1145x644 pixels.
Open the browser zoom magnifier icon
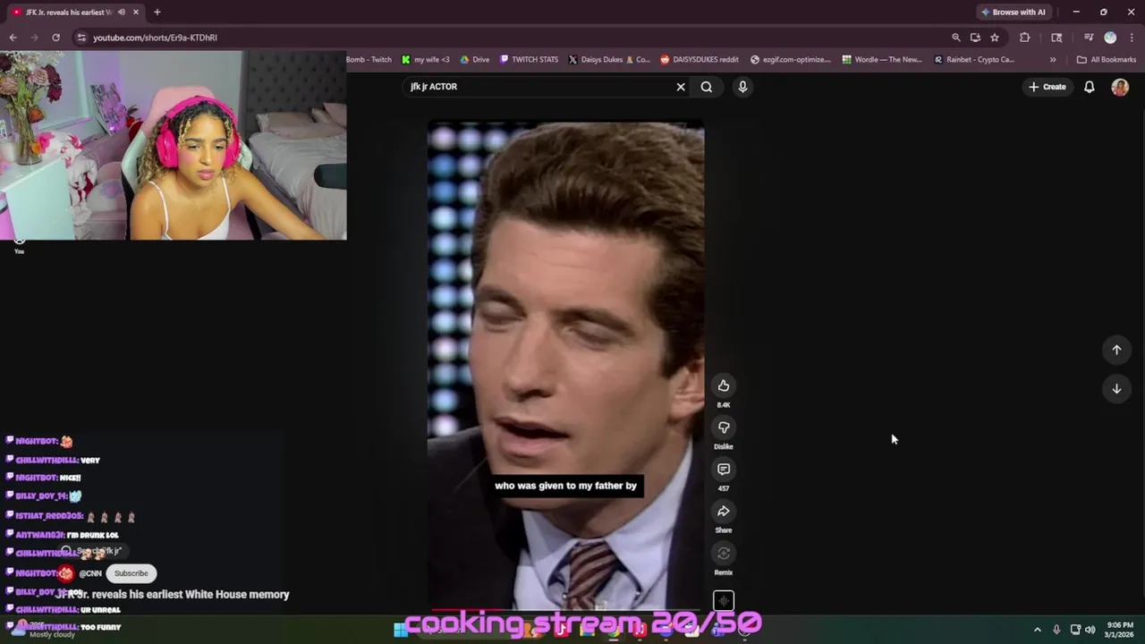(955, 38)
